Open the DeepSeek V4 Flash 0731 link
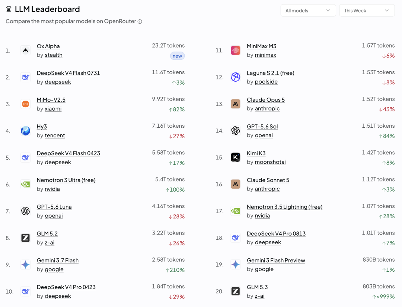This screenshot has height=307, width=402. [68, 73]
